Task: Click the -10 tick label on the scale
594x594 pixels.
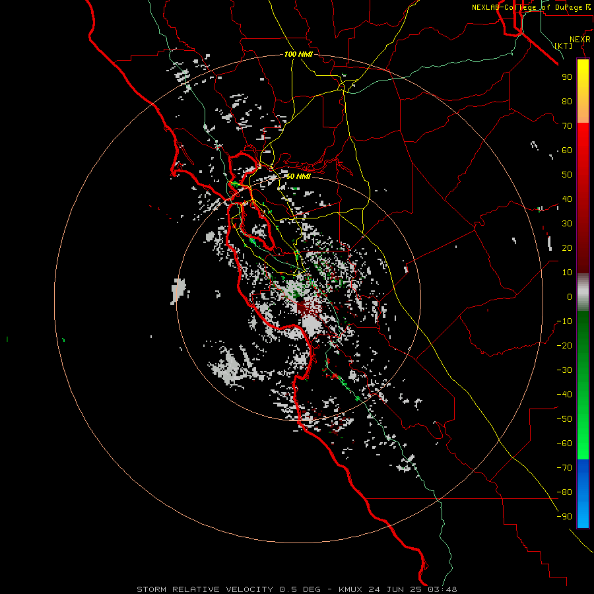Action: click(x=564, y=321)
